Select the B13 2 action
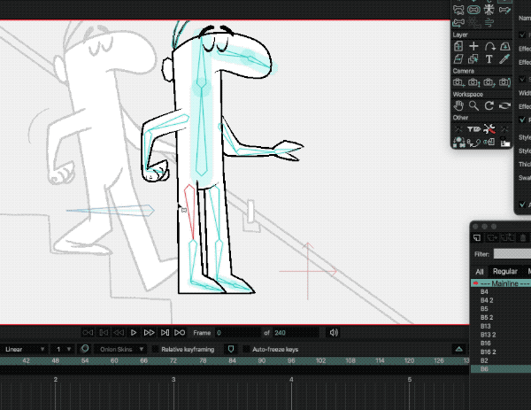The image size is (531, 410). (501, 335)
